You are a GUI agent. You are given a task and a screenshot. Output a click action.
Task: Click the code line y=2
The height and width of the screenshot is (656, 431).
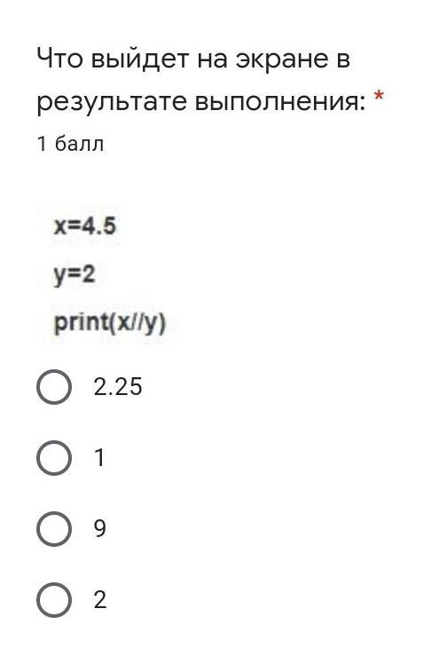pos(74,275)
